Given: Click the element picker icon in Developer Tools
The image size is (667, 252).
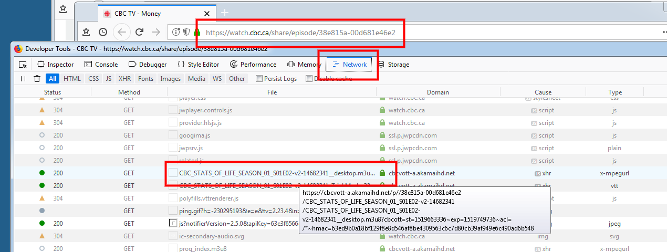Looking at the screenshot, I should point(23,65).
